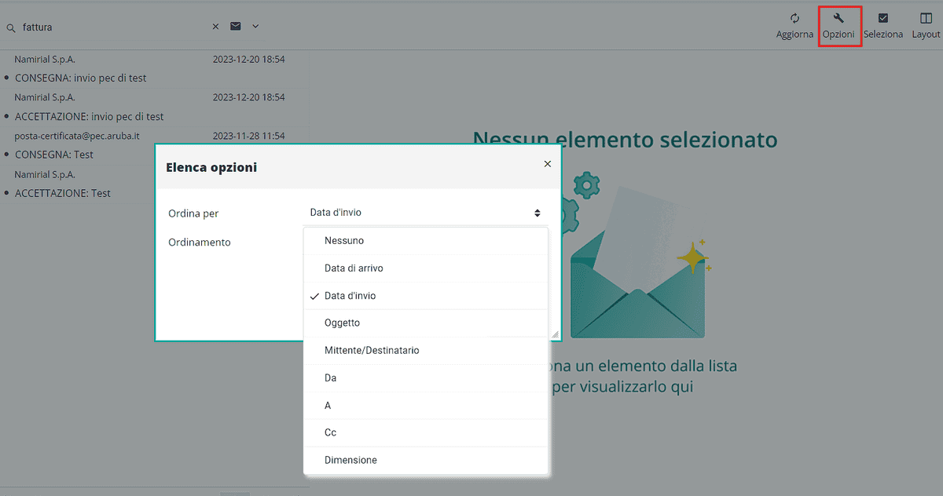943x496 pixels.
Task: Select 'Oggetto' as sort option
Action: (x=343, y=323)
